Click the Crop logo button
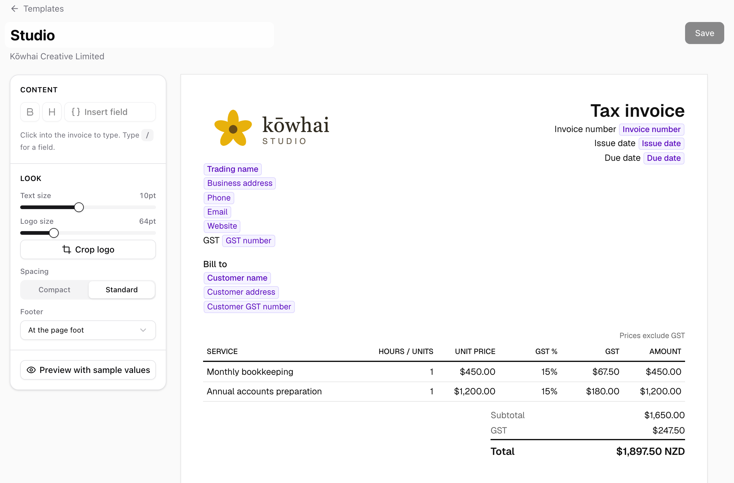The width and height of the screenshot is (734, 483). 88,249
